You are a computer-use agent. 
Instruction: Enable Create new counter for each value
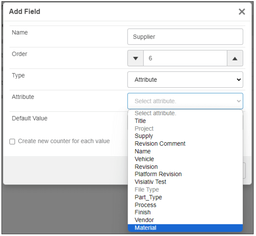coord(12,142)
